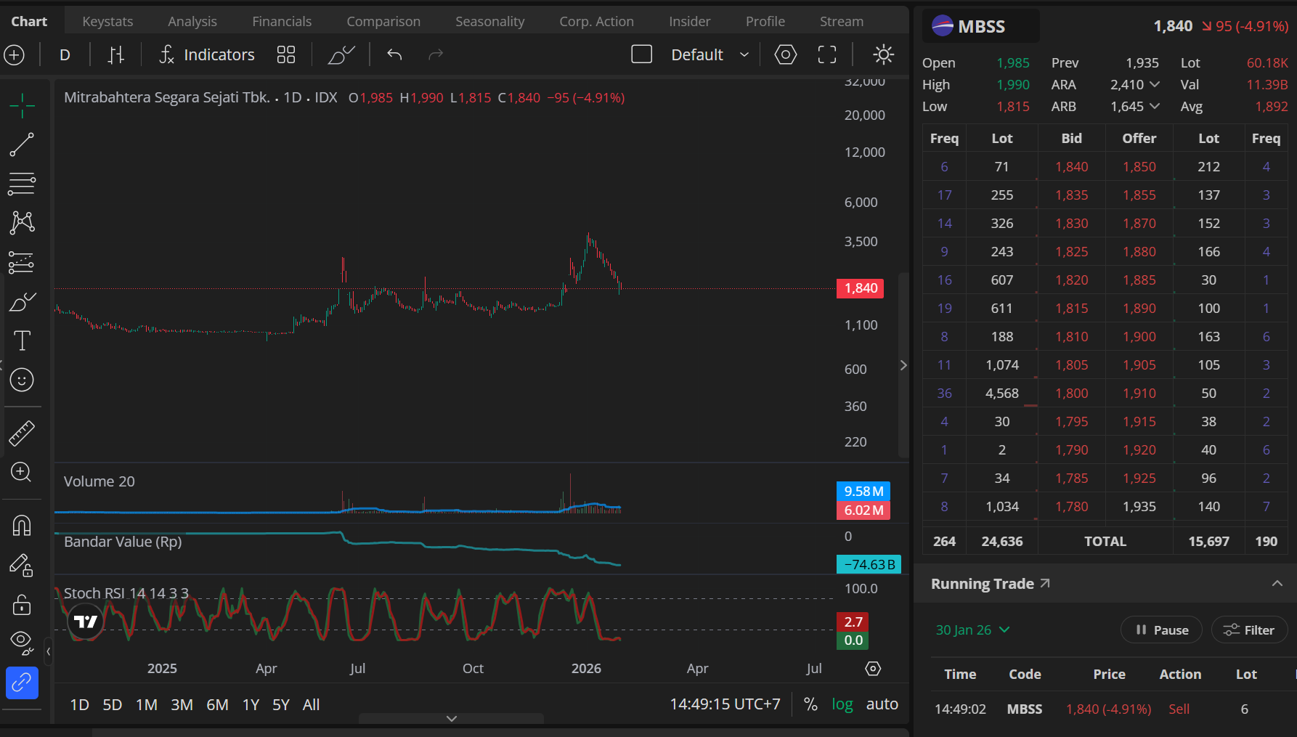
Task: Pause the running trade feed
Action: (x=1161, y=630)
